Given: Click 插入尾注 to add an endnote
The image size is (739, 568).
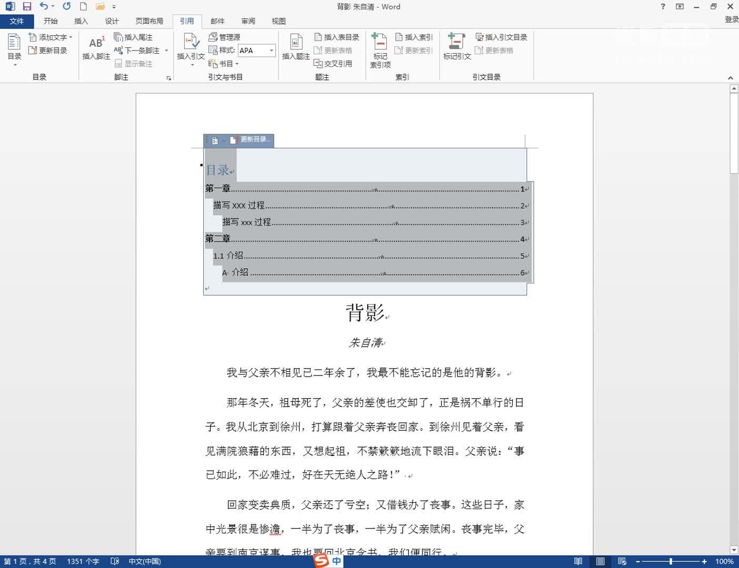Looking at the screenshot, I should pyautogui.click(x=136, y=37).
